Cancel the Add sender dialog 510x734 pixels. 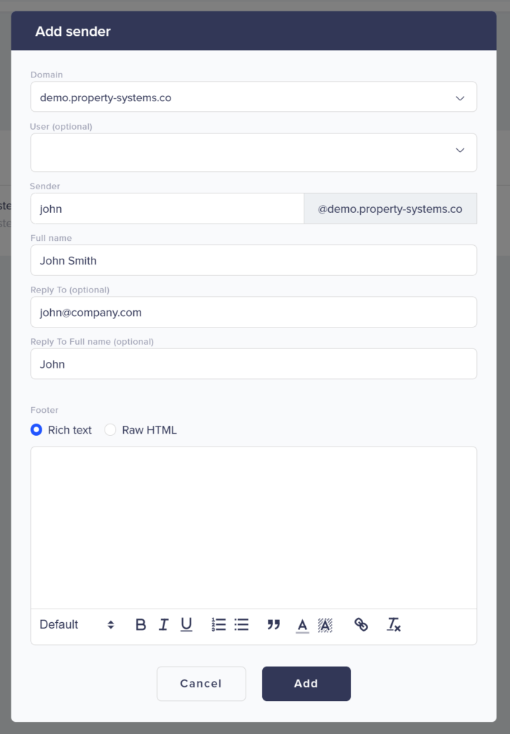click(201, 684)
